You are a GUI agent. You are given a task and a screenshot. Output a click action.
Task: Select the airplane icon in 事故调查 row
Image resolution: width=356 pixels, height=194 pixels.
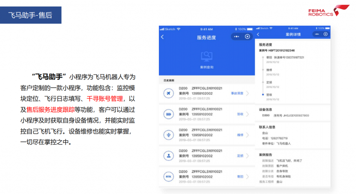coord(169,93)
